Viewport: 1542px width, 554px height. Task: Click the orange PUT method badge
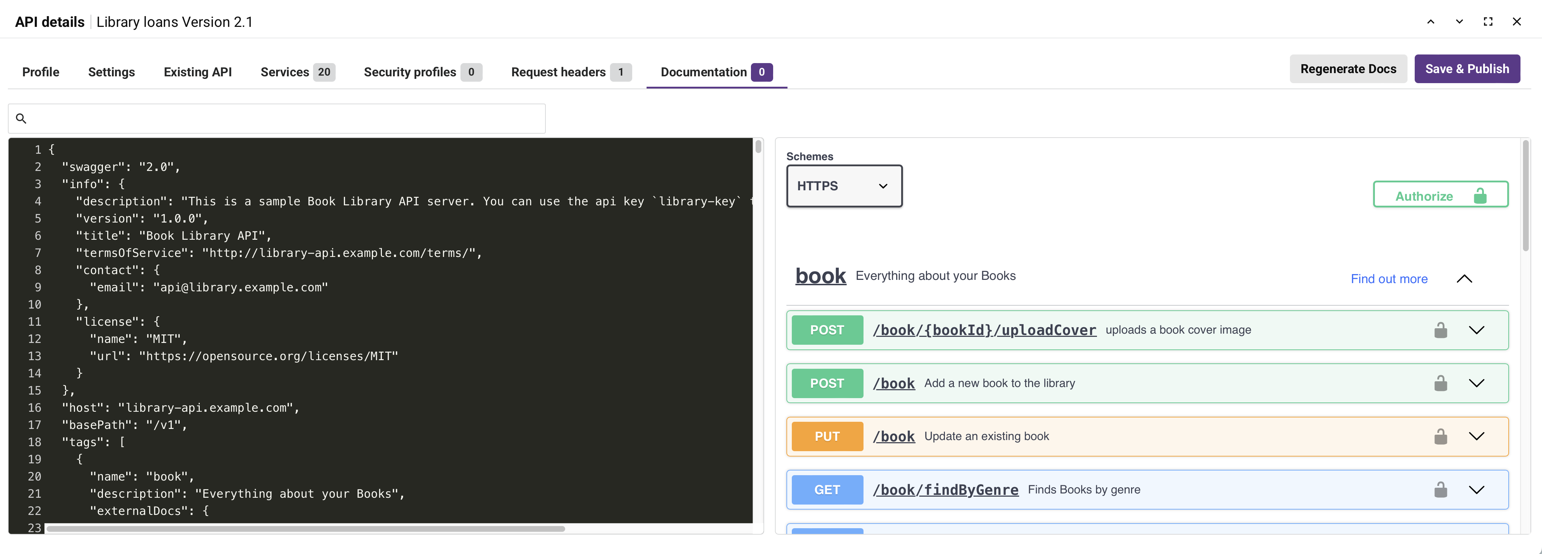(x=827, y=437)
